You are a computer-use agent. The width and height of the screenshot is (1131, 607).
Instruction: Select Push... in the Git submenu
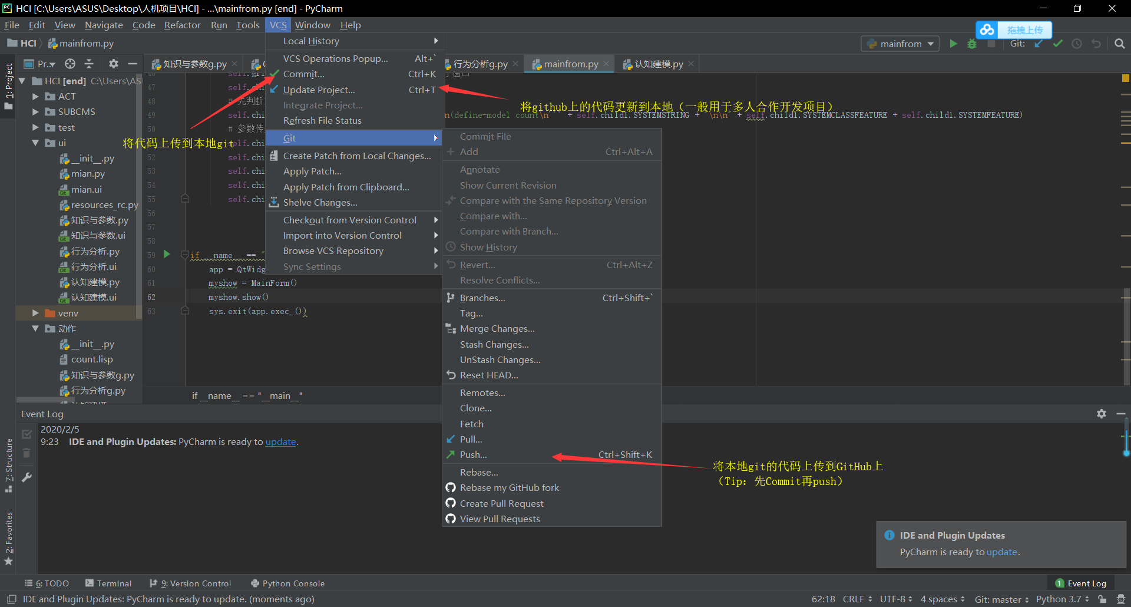pyautogui.click(x=552, y=454)
